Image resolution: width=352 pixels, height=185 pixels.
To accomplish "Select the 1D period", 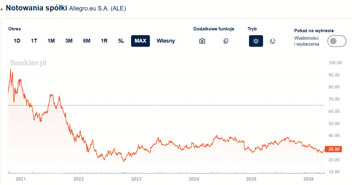I will click(x=17, y=41).
